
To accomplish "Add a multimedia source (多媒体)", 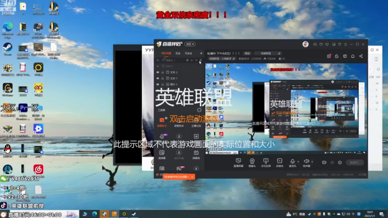I will pos(280,163).
